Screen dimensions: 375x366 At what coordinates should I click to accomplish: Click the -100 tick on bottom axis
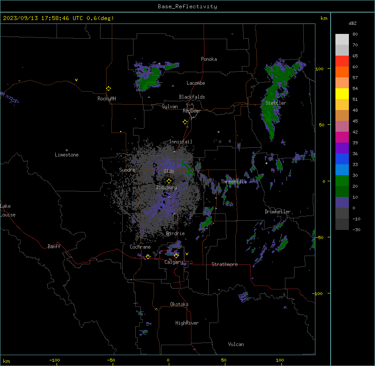(x=55, y=360)
